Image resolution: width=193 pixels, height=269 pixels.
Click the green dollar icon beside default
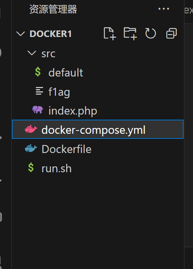click(38, 72)
